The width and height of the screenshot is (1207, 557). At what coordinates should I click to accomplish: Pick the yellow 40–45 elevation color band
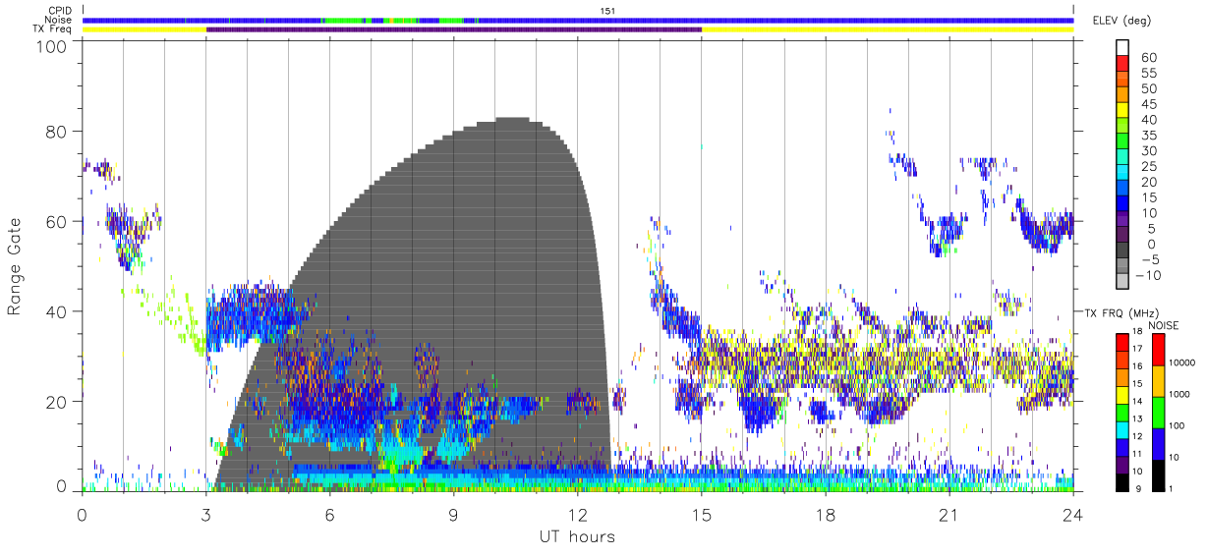pyautogui.click(x=1121, y=112)
